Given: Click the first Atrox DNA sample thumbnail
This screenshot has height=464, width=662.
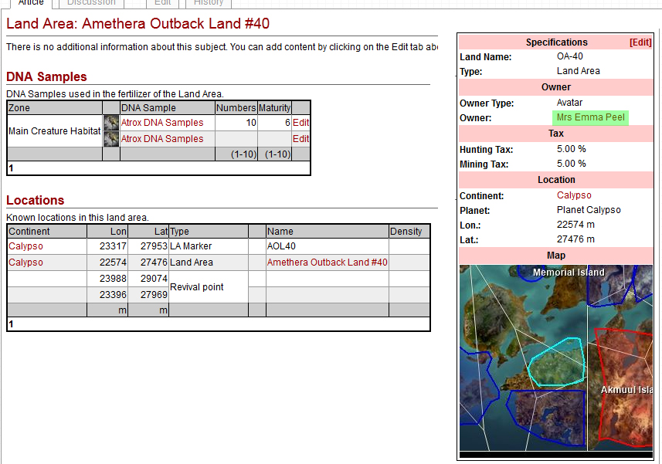Looking at the screenshot, I should point(111,123).
